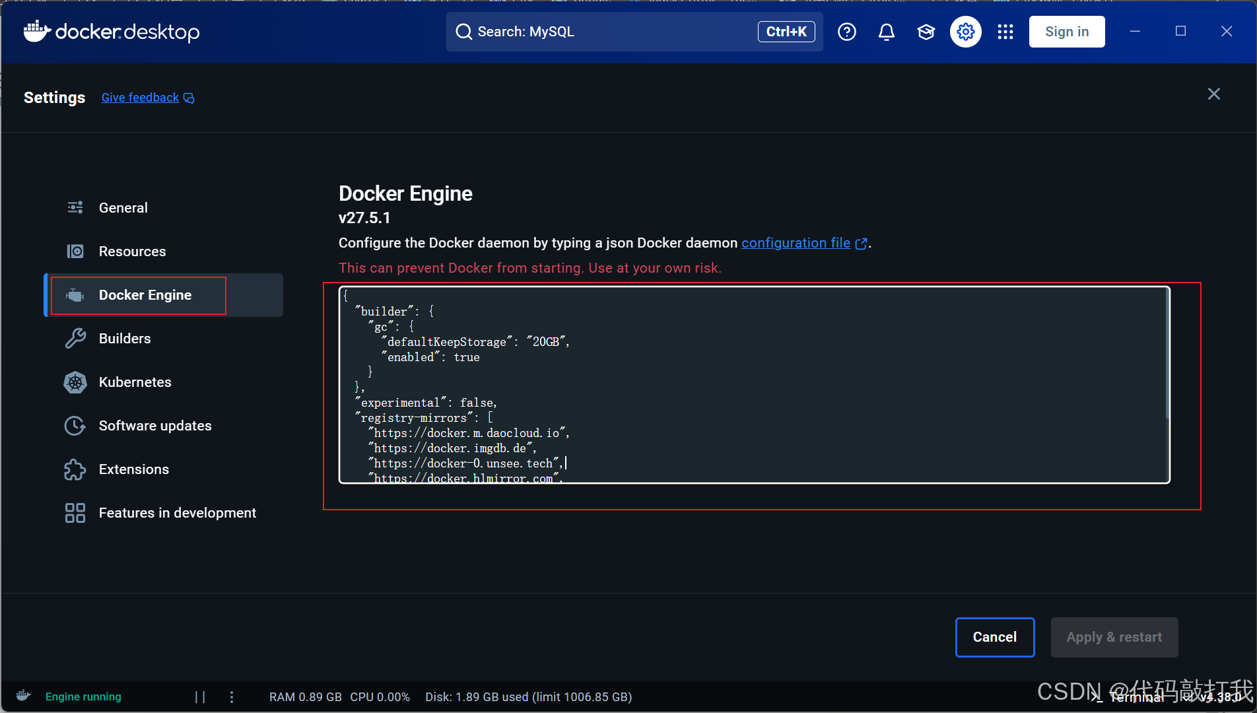Click the Apply & restart button
Viewport: 1257px width, 713px height.
[1114, 636]
